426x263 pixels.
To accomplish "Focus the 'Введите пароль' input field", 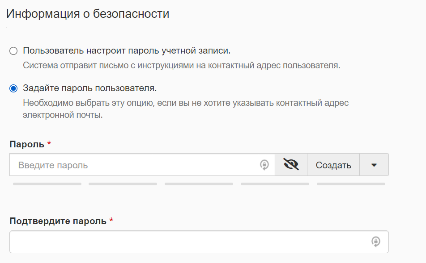I will click(x=134, y=165).
